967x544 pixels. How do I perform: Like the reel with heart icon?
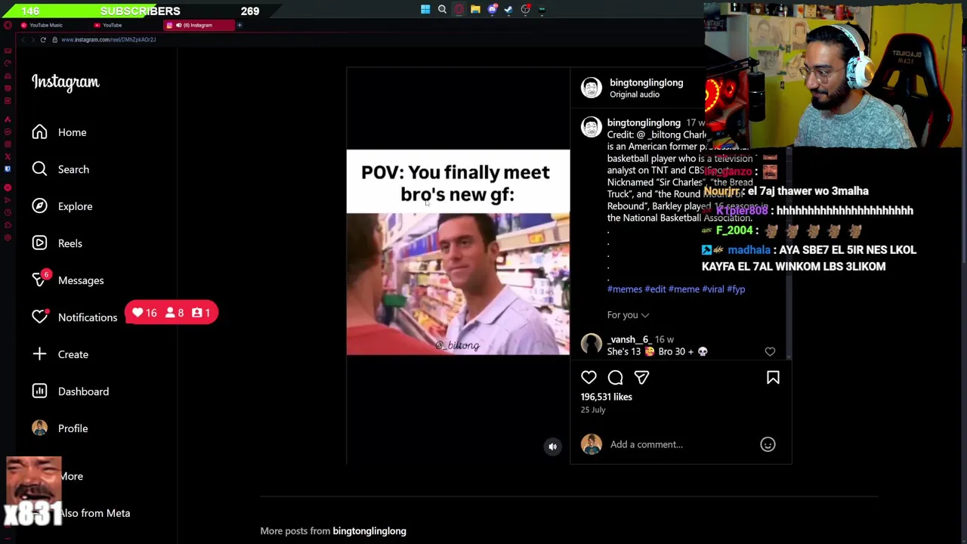(589, 377)
